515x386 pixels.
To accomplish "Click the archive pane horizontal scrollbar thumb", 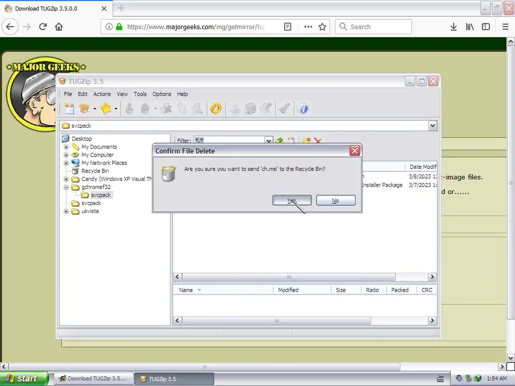I will tap(277, 320).
